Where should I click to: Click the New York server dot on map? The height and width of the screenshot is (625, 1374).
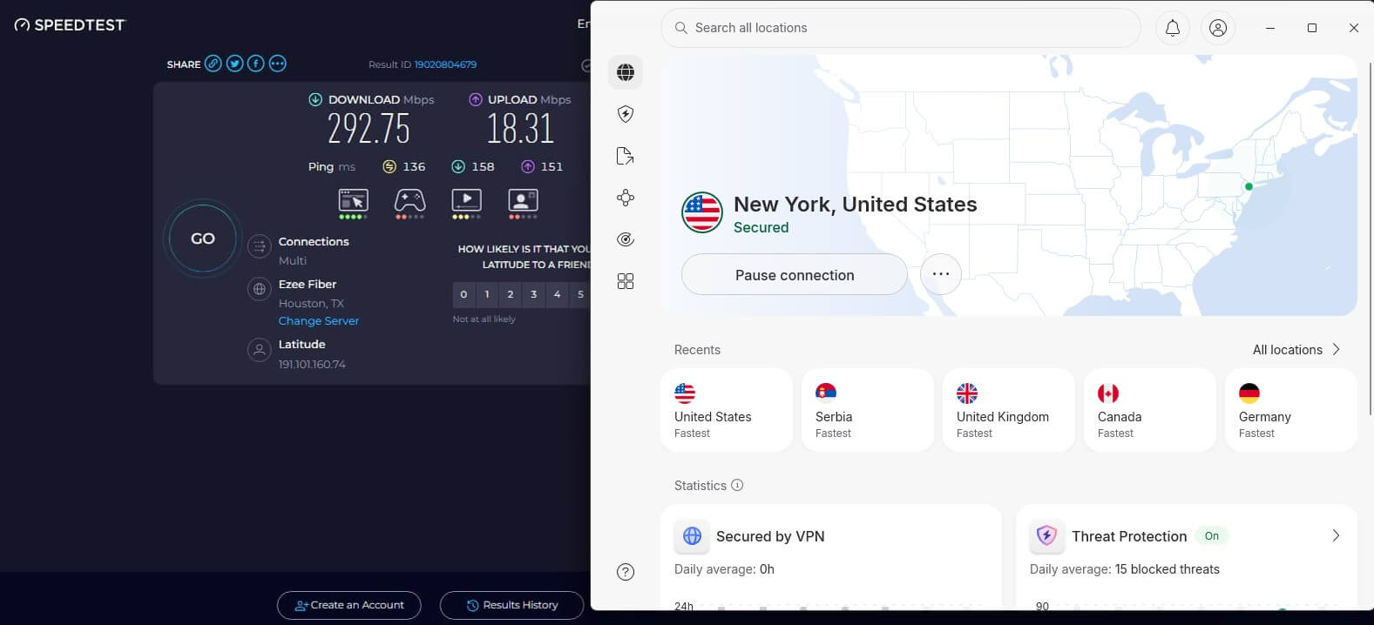coord(1249,186)
